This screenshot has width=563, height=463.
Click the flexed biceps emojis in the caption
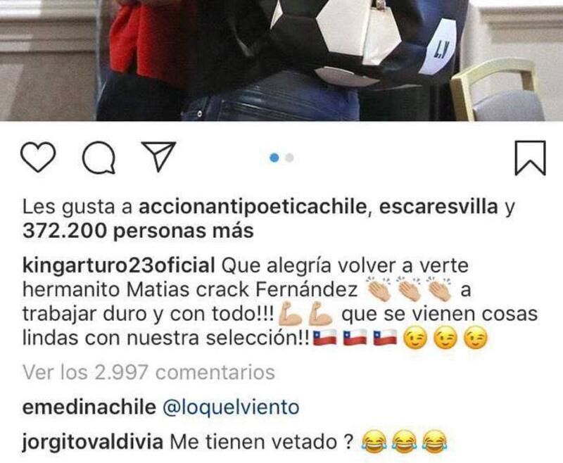(x=306, y=313)
